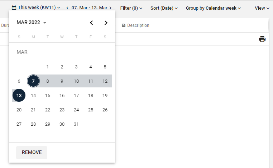Choose March 31 on the calendar
The height and width of the screenshot is (168, 273).
click(x=76, y=124)
